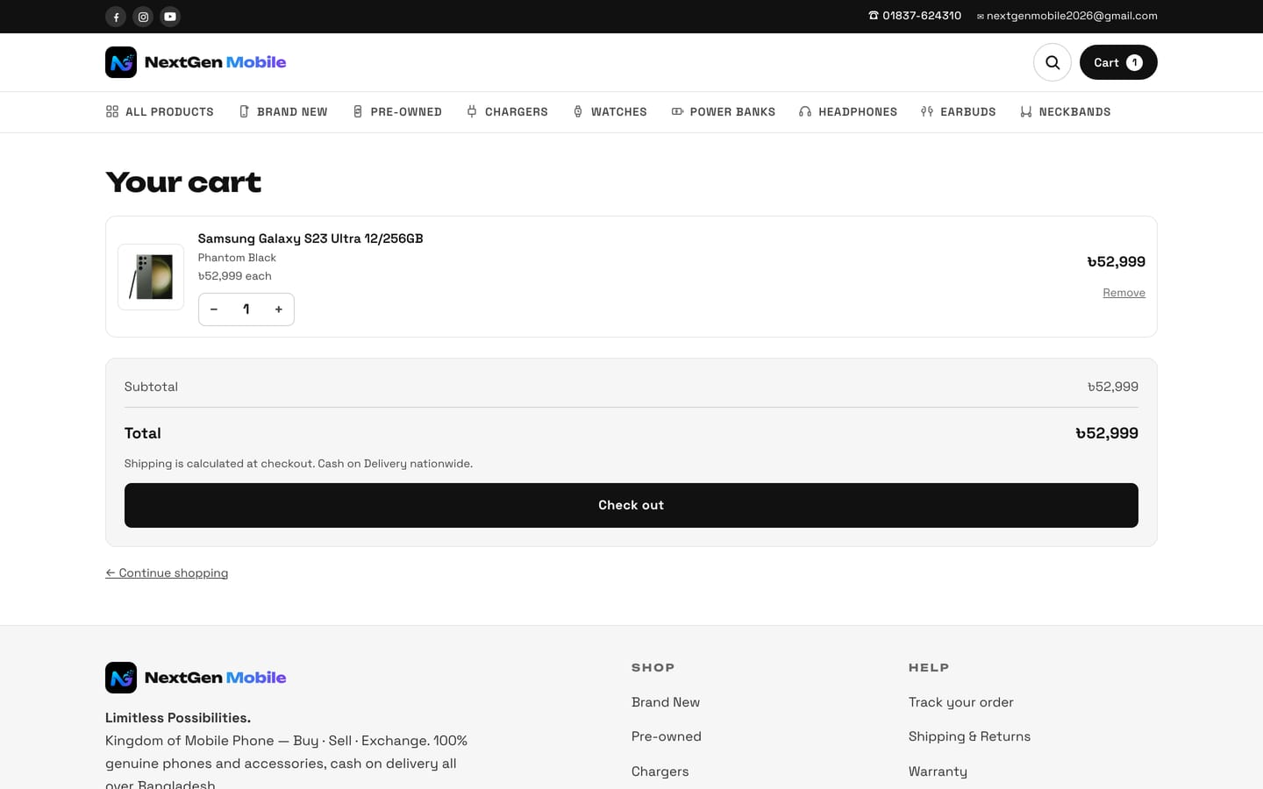Open Shipping & Returns link
1263x789 pixels.
point(970,736)
